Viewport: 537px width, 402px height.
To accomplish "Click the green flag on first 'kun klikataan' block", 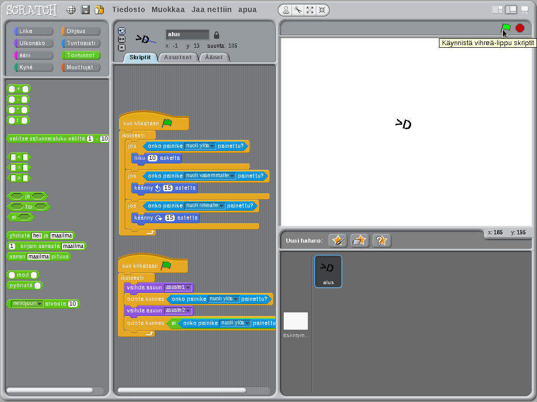I will coord(167,123).
